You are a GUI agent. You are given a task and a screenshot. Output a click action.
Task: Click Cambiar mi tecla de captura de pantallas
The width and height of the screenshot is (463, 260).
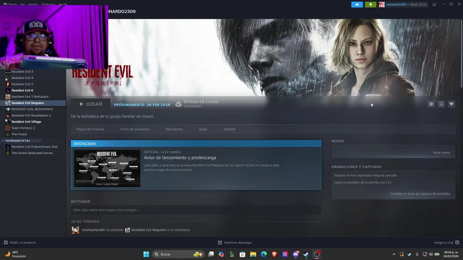[x=420, y=194]
